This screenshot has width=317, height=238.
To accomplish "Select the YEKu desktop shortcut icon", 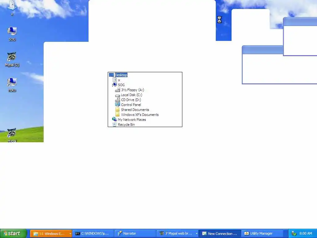I will (12, 85).
